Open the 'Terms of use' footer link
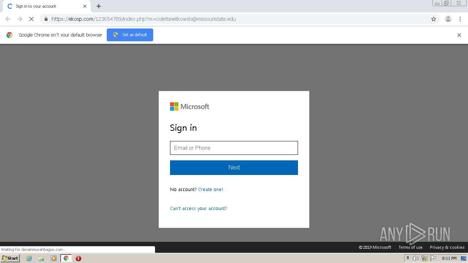 410,247
